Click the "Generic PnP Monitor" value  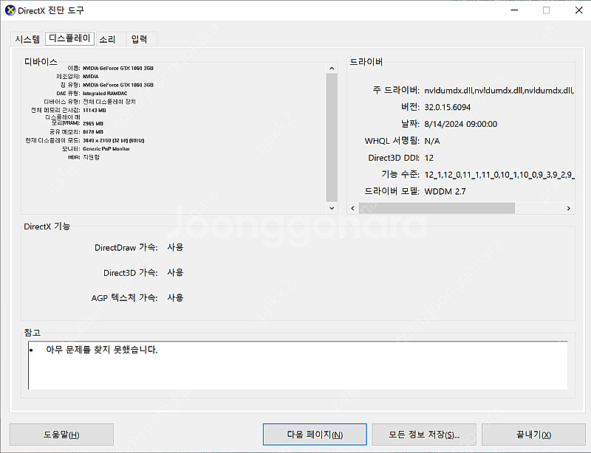pos(106,149)
